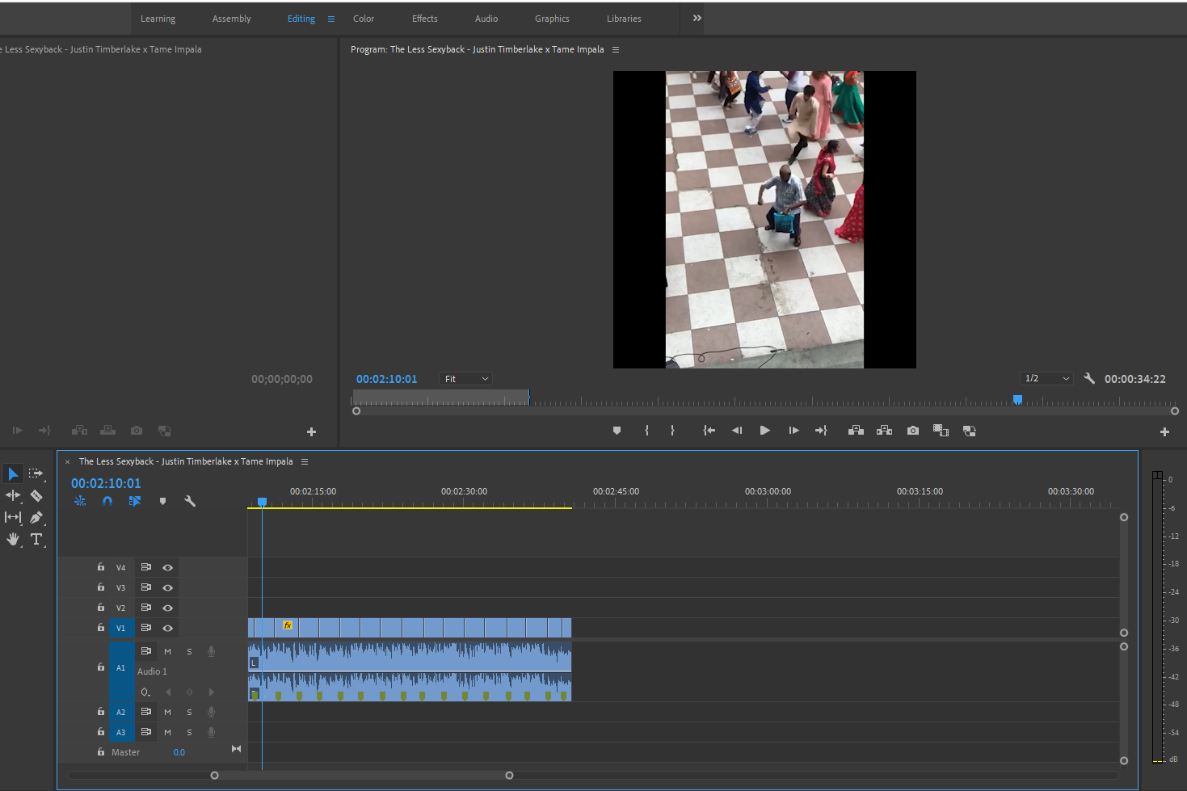Click Mark In button
The width and height of the screenshot is (1187, 791).
point(646,431)
